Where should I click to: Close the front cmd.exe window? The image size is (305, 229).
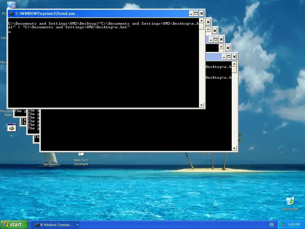pos(202,13)
